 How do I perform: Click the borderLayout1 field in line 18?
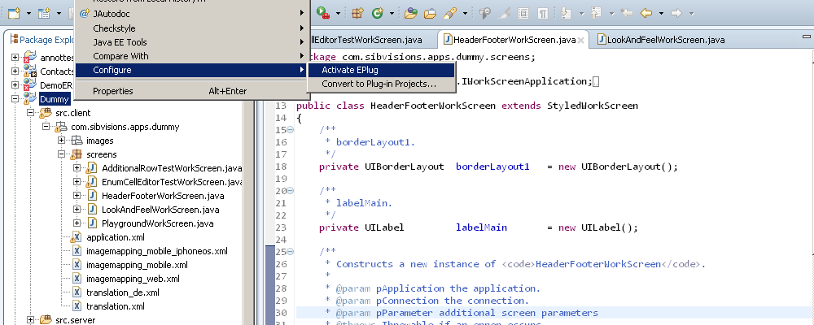(x=492, y=167)
